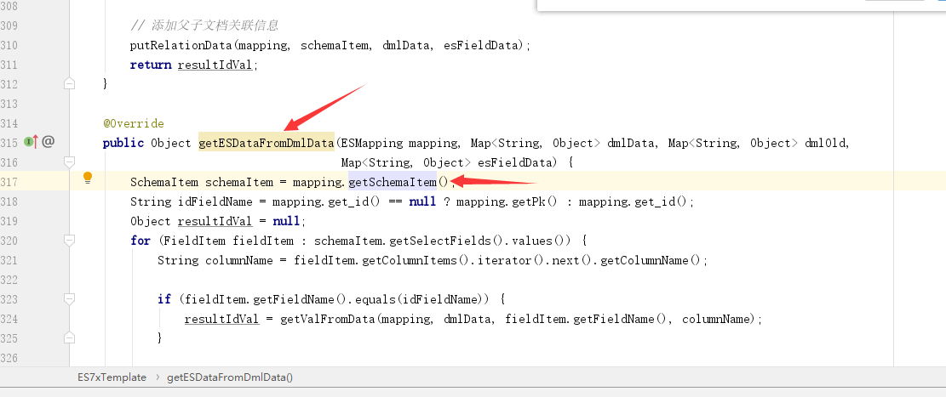Click the if keyword on line 323
Viewport: 946px width, 397px height.
[x=164, y=299]
